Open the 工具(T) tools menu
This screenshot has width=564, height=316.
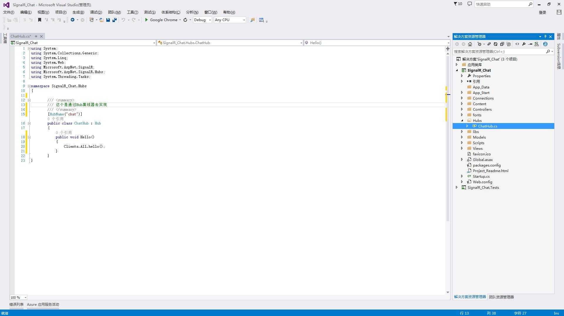tap(132, 12)
